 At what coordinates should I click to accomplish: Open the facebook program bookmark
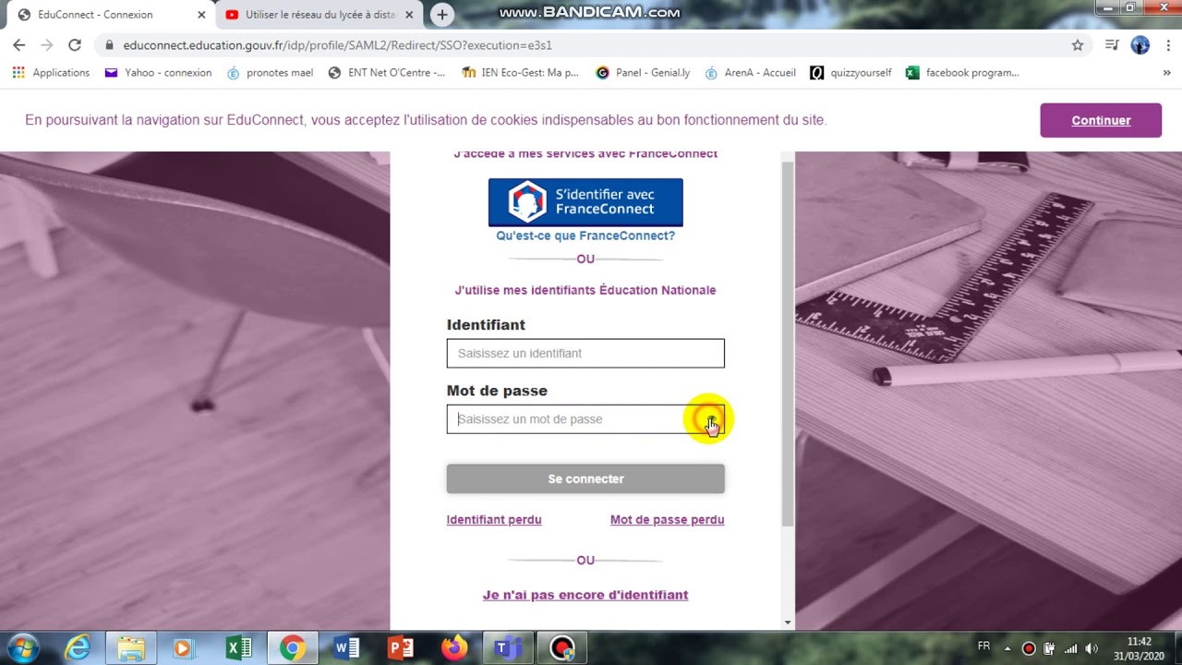tap(962, 72)
